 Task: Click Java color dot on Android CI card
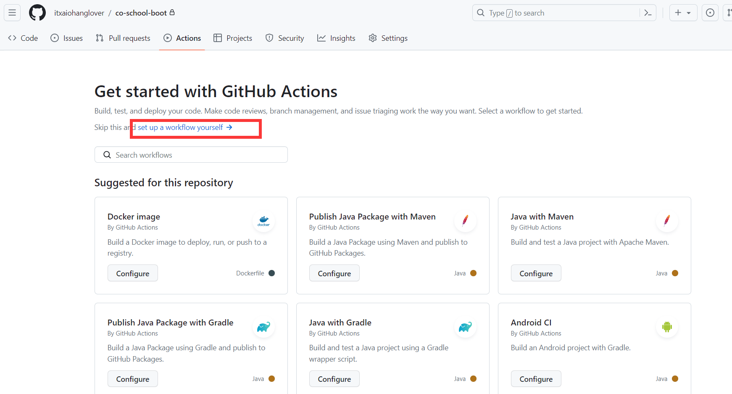675,379
